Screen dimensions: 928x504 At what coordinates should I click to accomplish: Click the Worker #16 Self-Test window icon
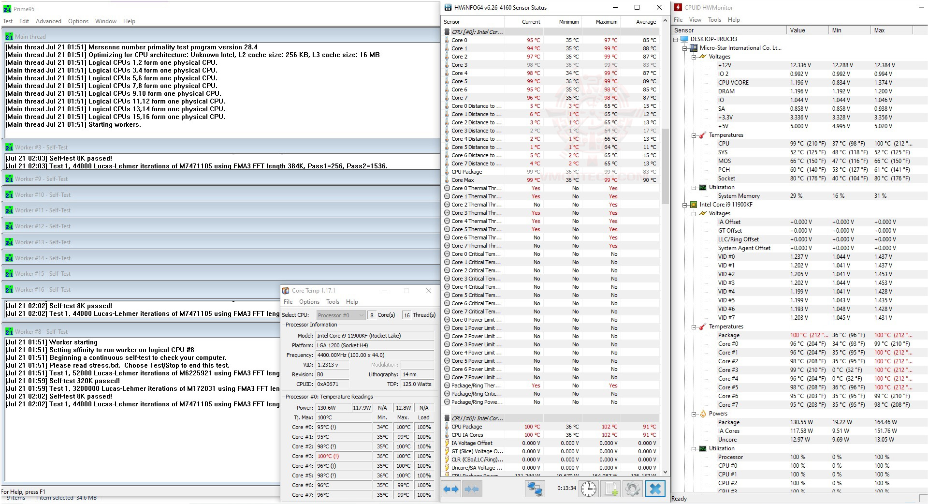pos(9,289)
